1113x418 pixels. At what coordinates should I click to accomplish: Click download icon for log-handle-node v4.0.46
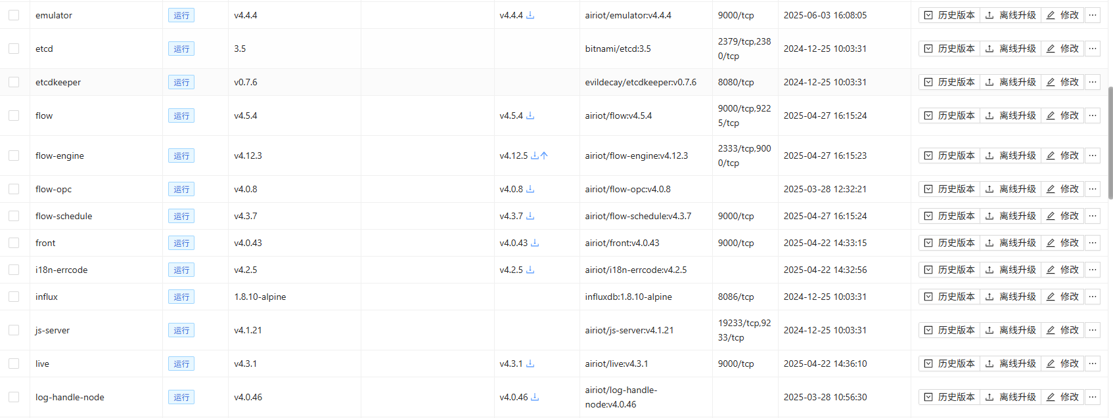pyautogui.click(x=535, y=397)
